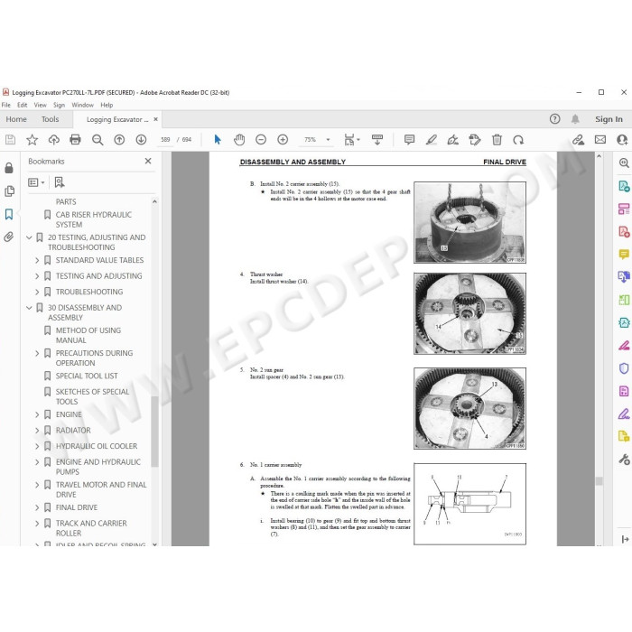The width and height of the screenshot is (632, 632).
Task: Expand the Testing and Adjusting bookmark
Action: pos(37,276)
